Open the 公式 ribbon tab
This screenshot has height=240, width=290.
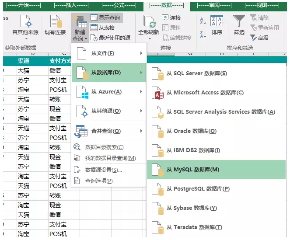coord(119,5)
